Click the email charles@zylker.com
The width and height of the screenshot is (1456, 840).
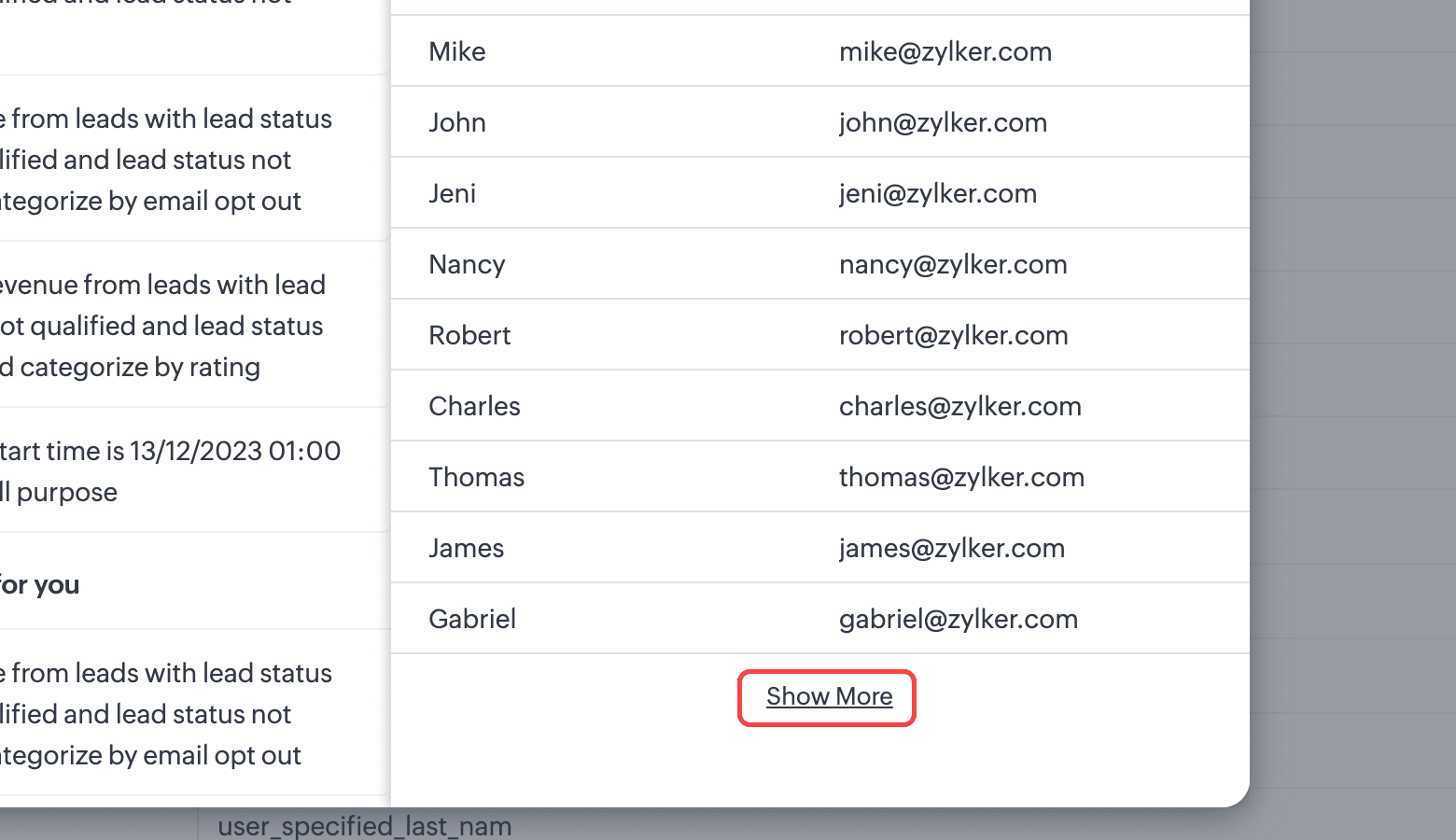959,406
